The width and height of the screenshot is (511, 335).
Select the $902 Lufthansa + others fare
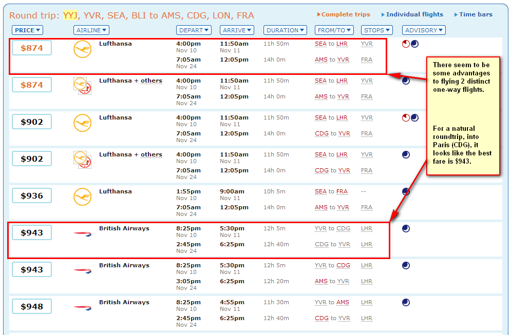(32, 159)
